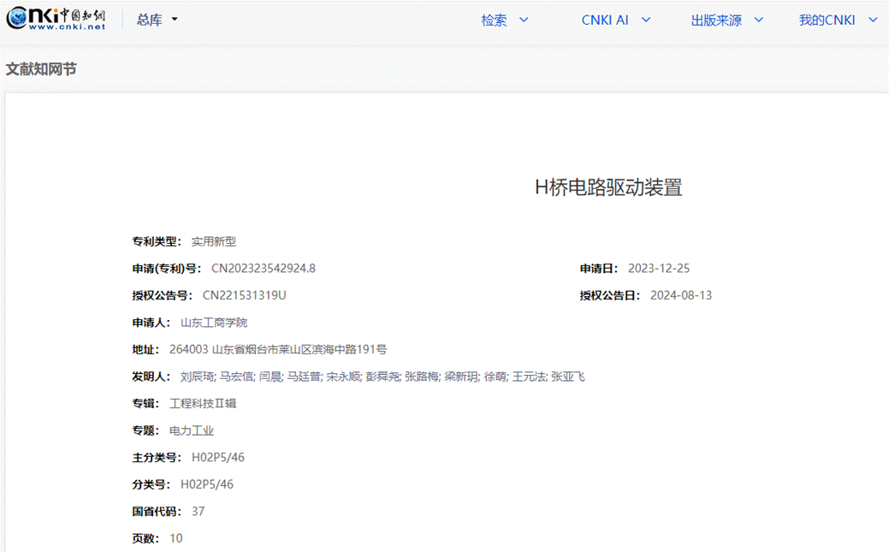
Task: Click inventor 梁新玥 in inventor list
Action: tap(461, 377)
